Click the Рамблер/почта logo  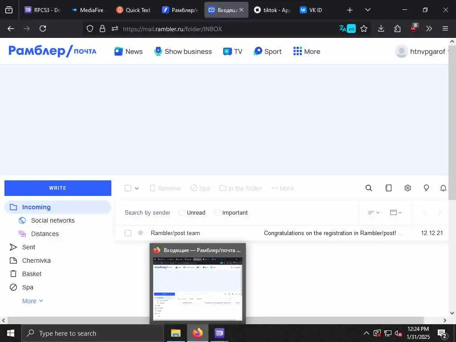[53, 51]
